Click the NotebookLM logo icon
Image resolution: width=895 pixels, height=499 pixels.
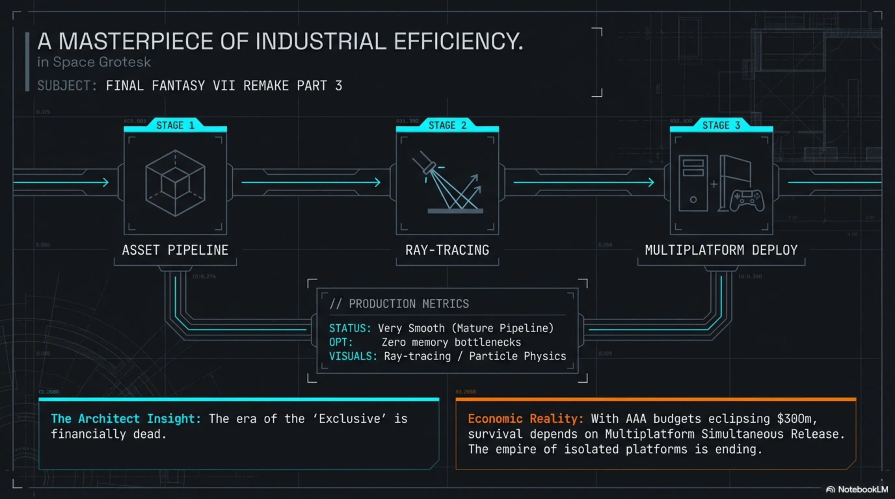pyautogui.click(x=830, y=489)
